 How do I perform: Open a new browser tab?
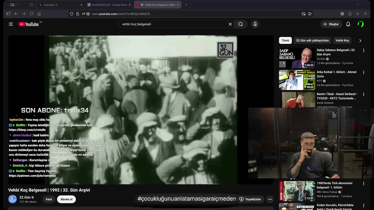click(186, 5)
